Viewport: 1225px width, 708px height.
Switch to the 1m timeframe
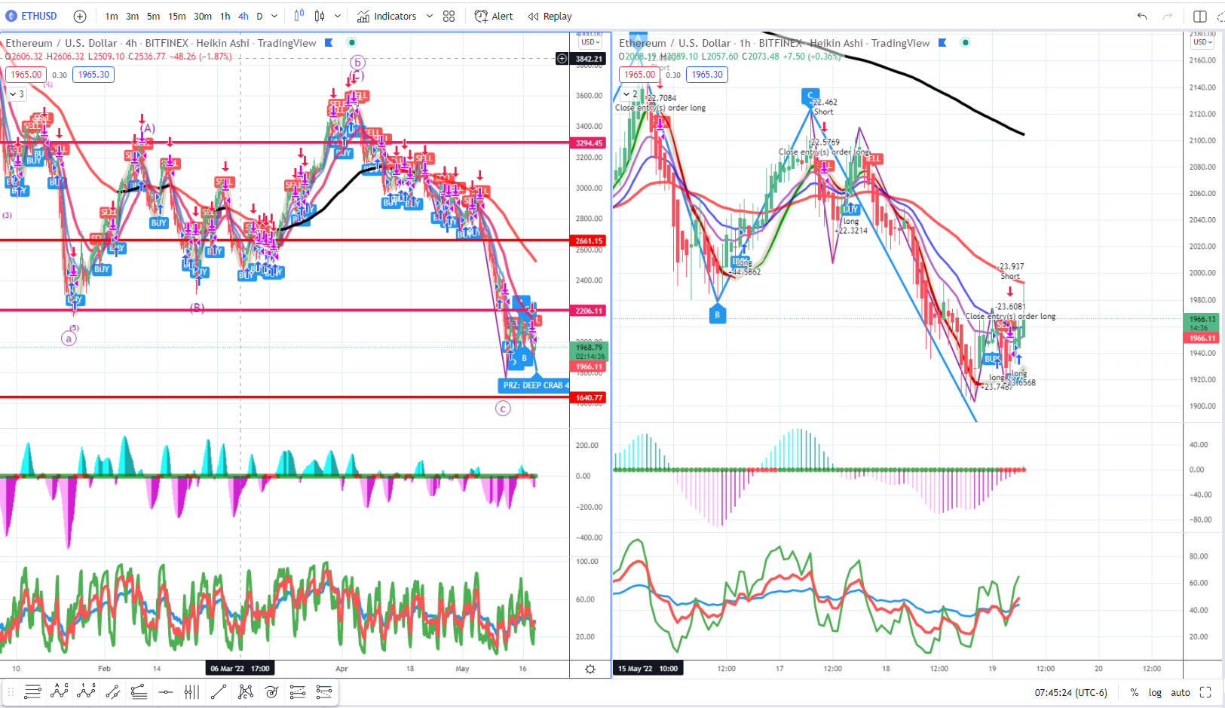click(112, 16)
